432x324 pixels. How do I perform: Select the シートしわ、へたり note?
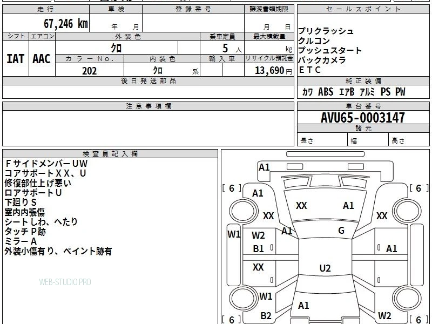coord(41,222)
